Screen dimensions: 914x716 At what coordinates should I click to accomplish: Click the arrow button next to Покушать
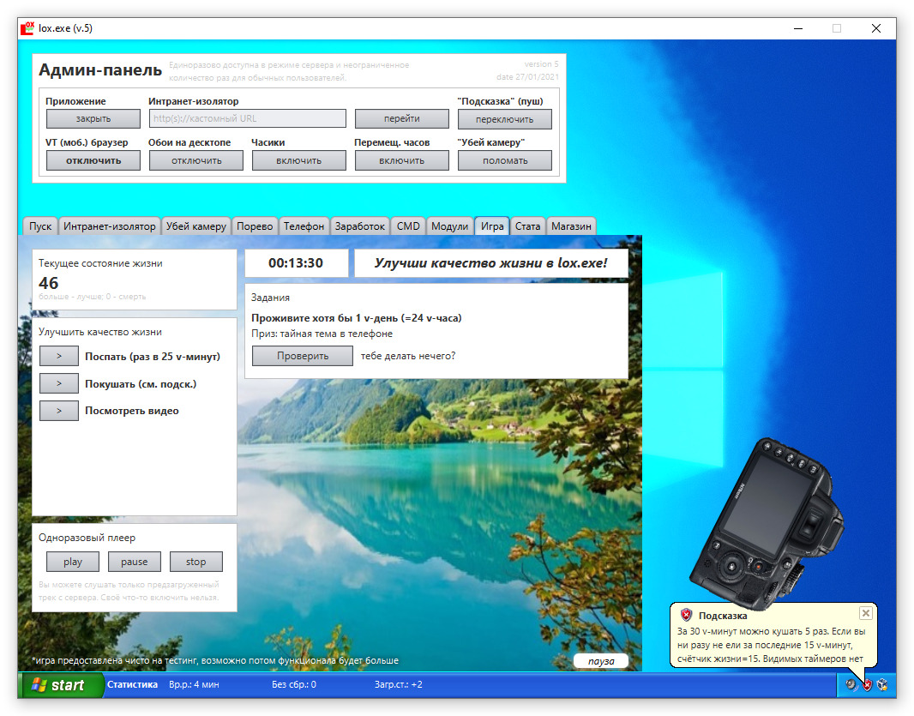59,383
